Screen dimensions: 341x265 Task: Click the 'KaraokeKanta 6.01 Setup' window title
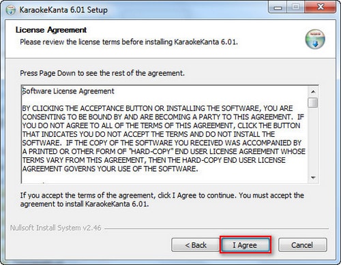click(63, 10)
